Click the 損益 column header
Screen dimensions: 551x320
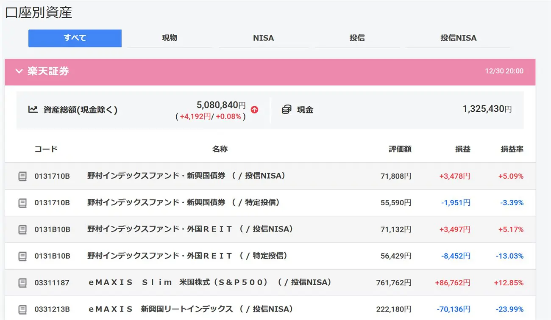(x=463, y=149)
